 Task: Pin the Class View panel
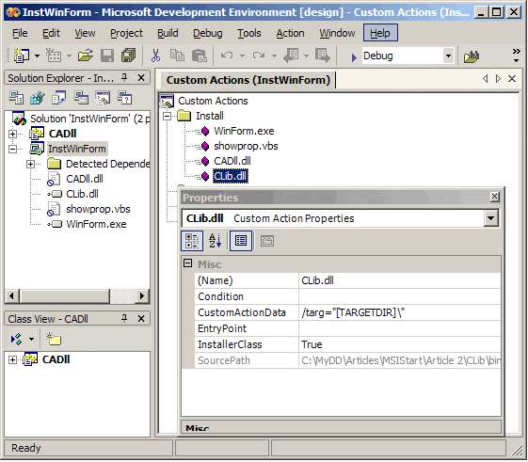124,319
